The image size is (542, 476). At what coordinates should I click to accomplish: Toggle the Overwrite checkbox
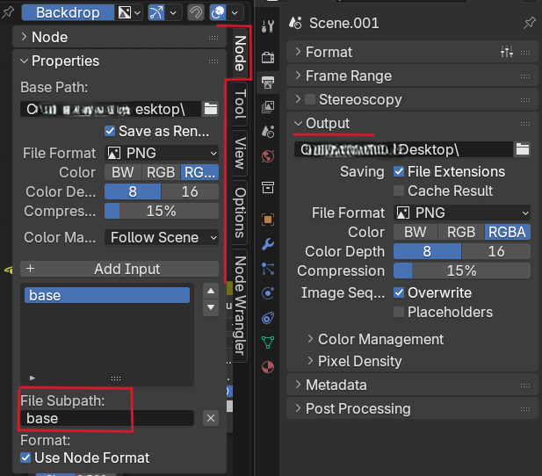pos(400,292)
